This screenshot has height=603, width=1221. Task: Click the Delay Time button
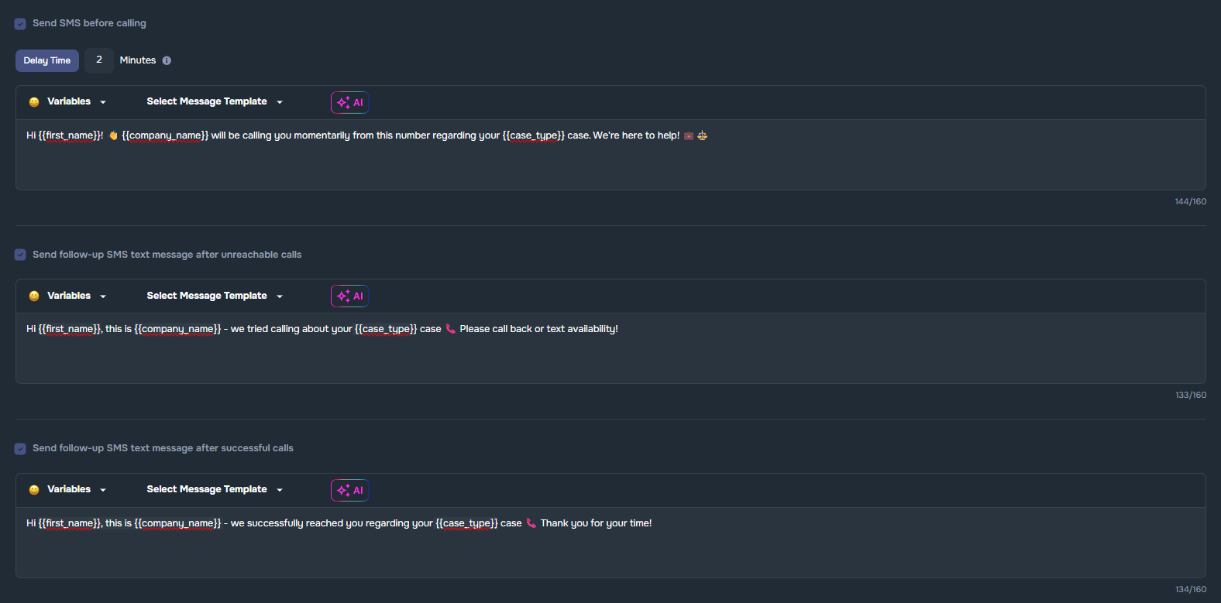coord(47,60)
